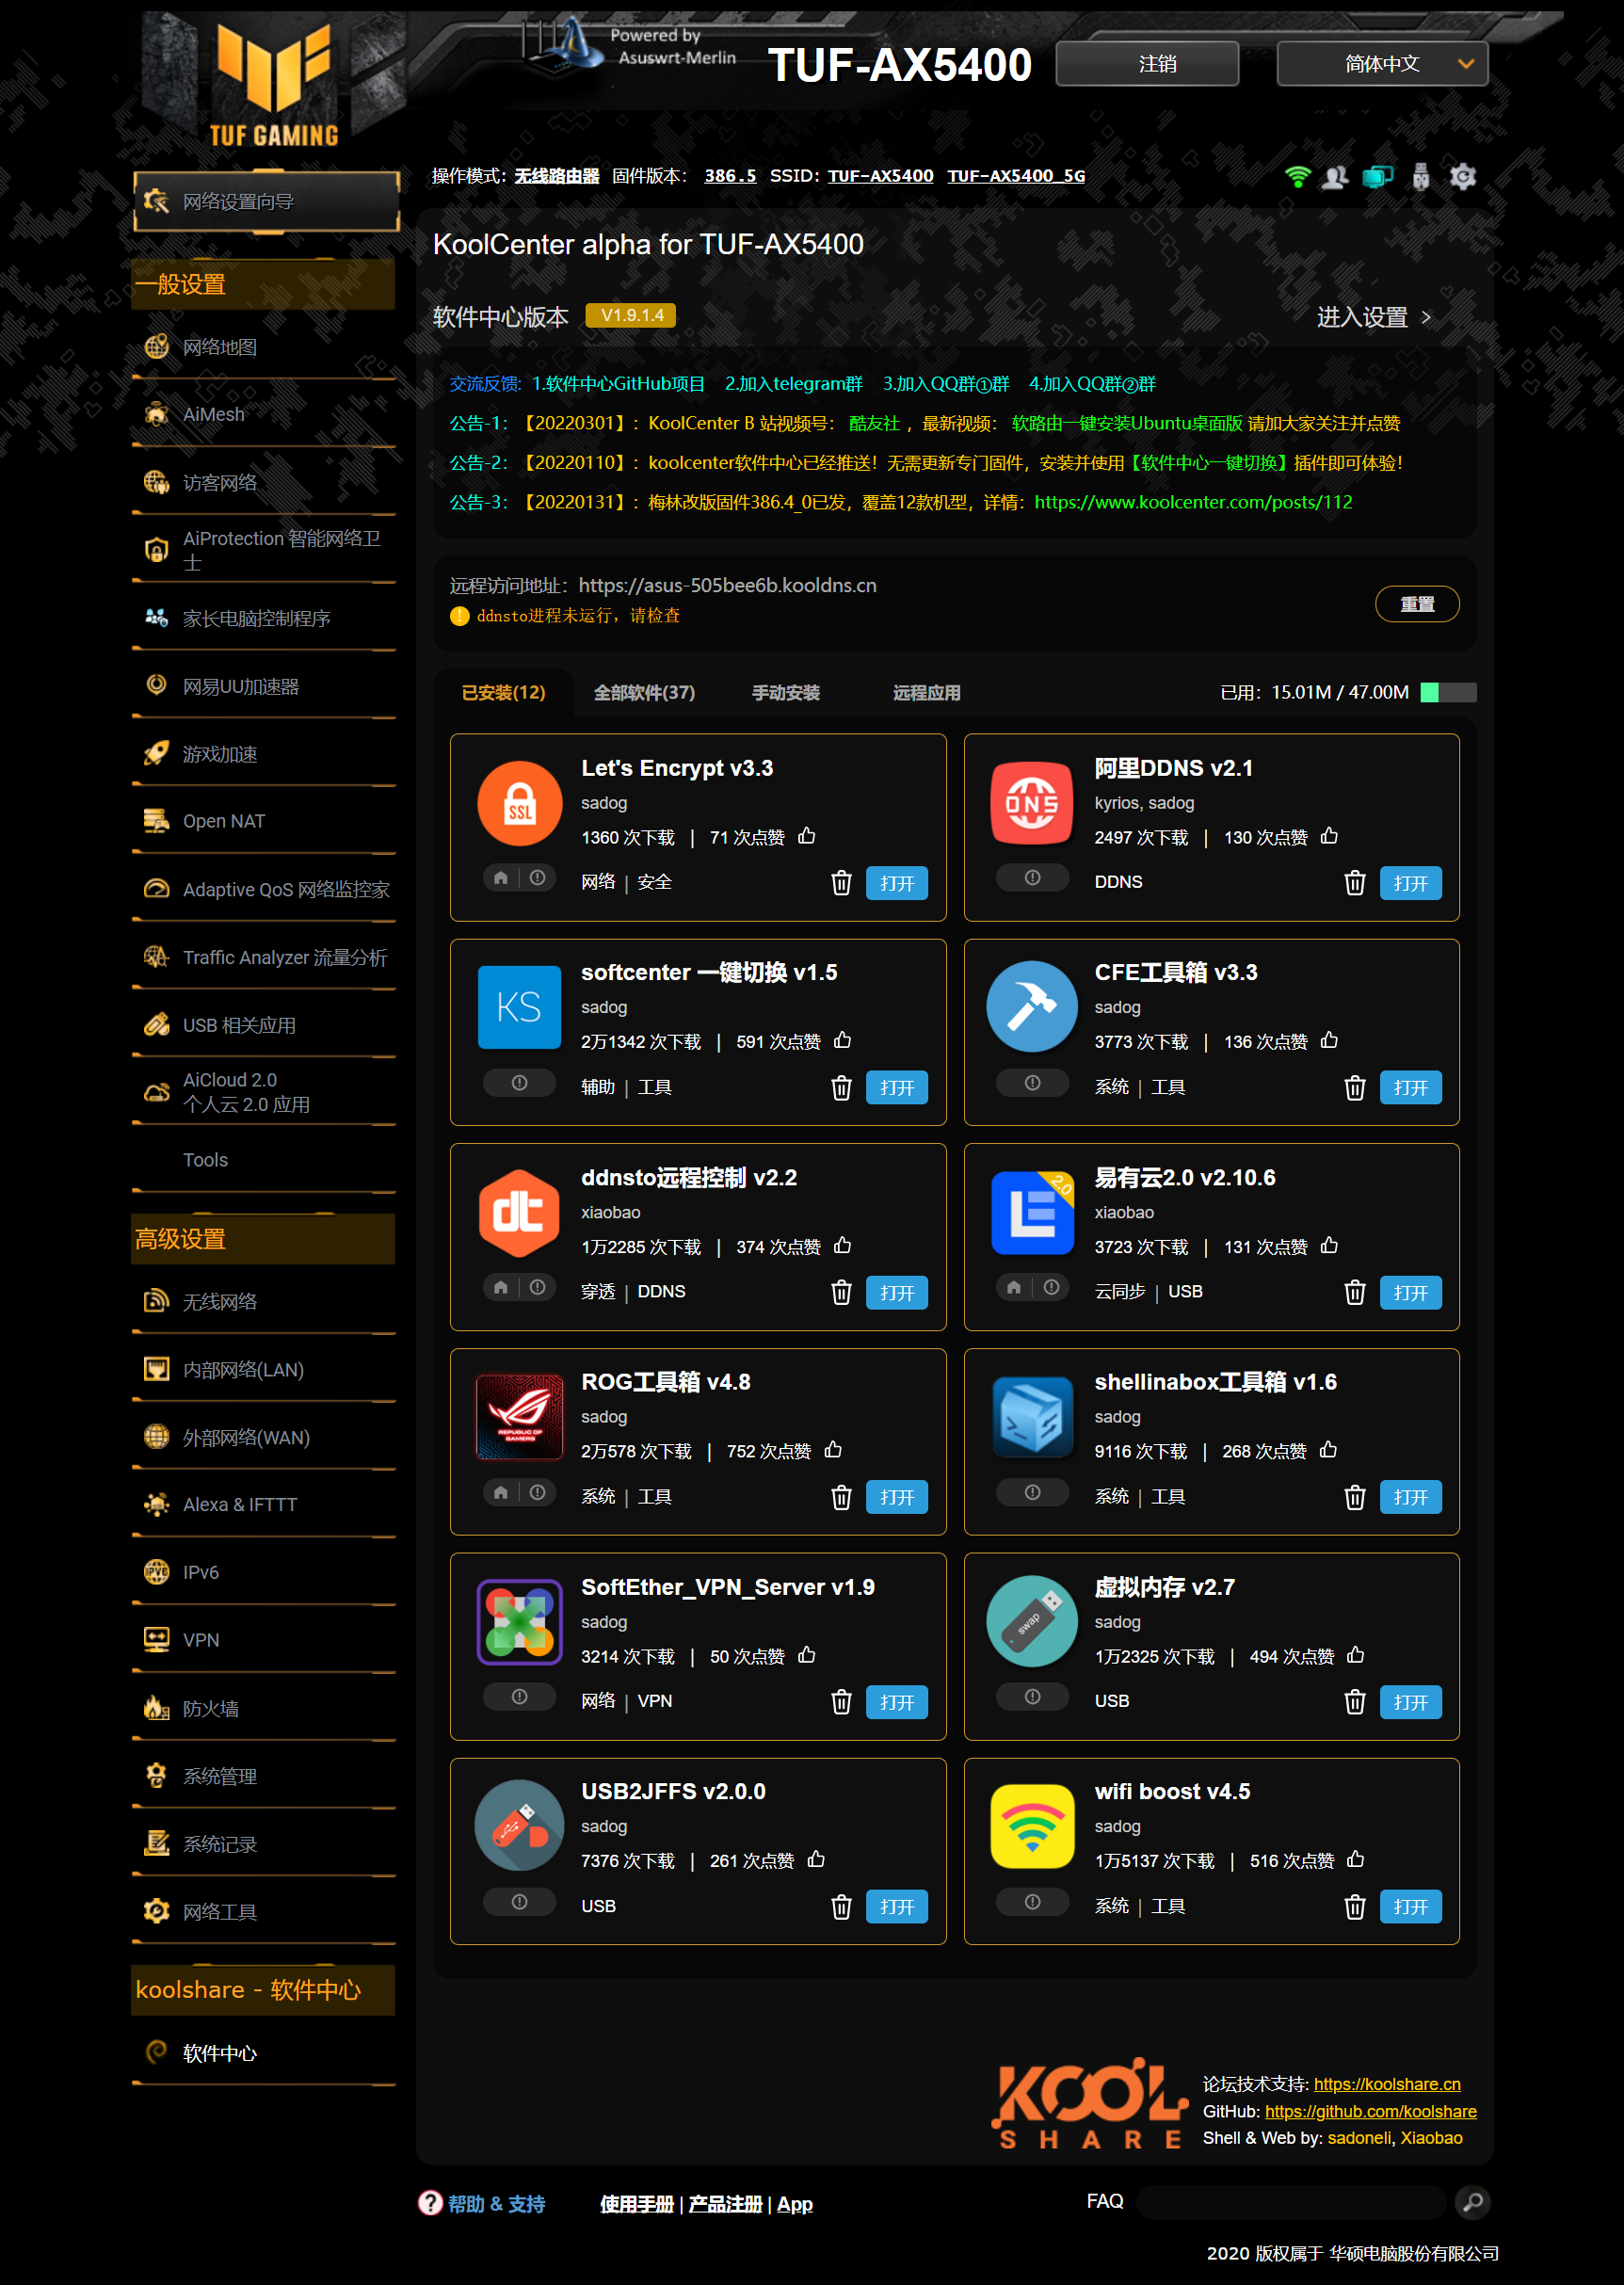Click the green WiFi status icon
Screen dimensions: 1624x2285
point(1297,177)
